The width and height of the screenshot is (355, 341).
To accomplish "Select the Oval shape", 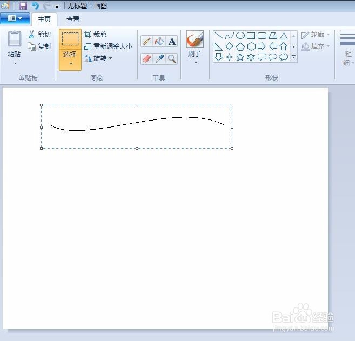I will click(x=240, y=36).
